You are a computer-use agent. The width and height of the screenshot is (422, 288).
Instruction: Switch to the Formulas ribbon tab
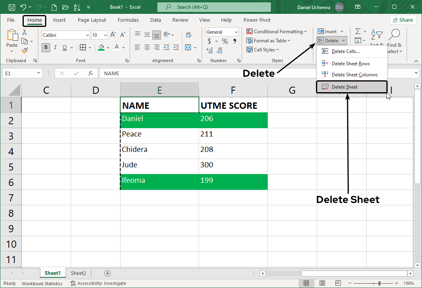point(128,20)
